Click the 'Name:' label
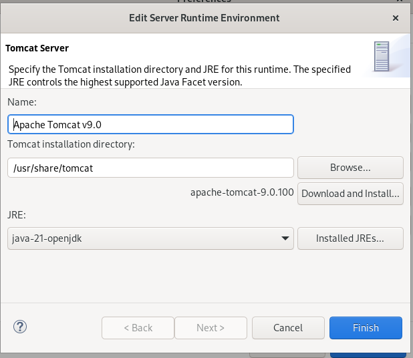The width and height of the screenshot is (413, 358). tap(22, 102)
